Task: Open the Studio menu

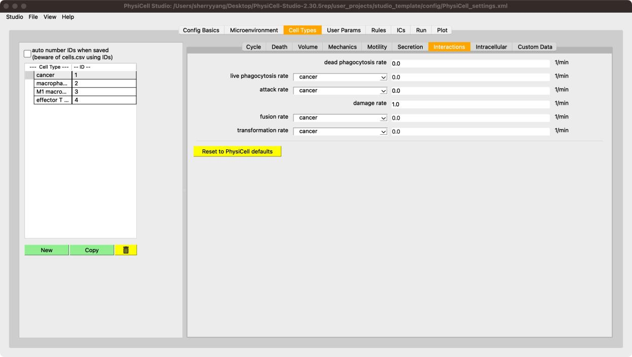Action: 14,17
